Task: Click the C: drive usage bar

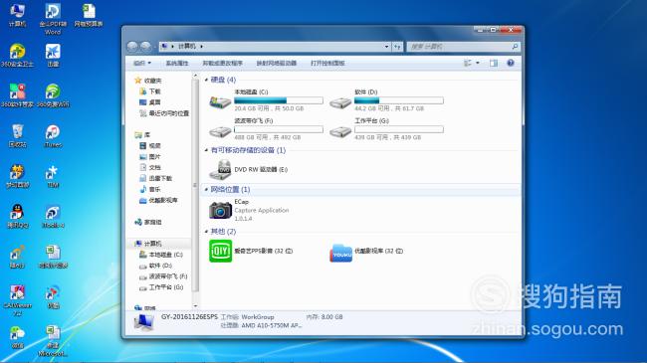Action: (279, 100)
